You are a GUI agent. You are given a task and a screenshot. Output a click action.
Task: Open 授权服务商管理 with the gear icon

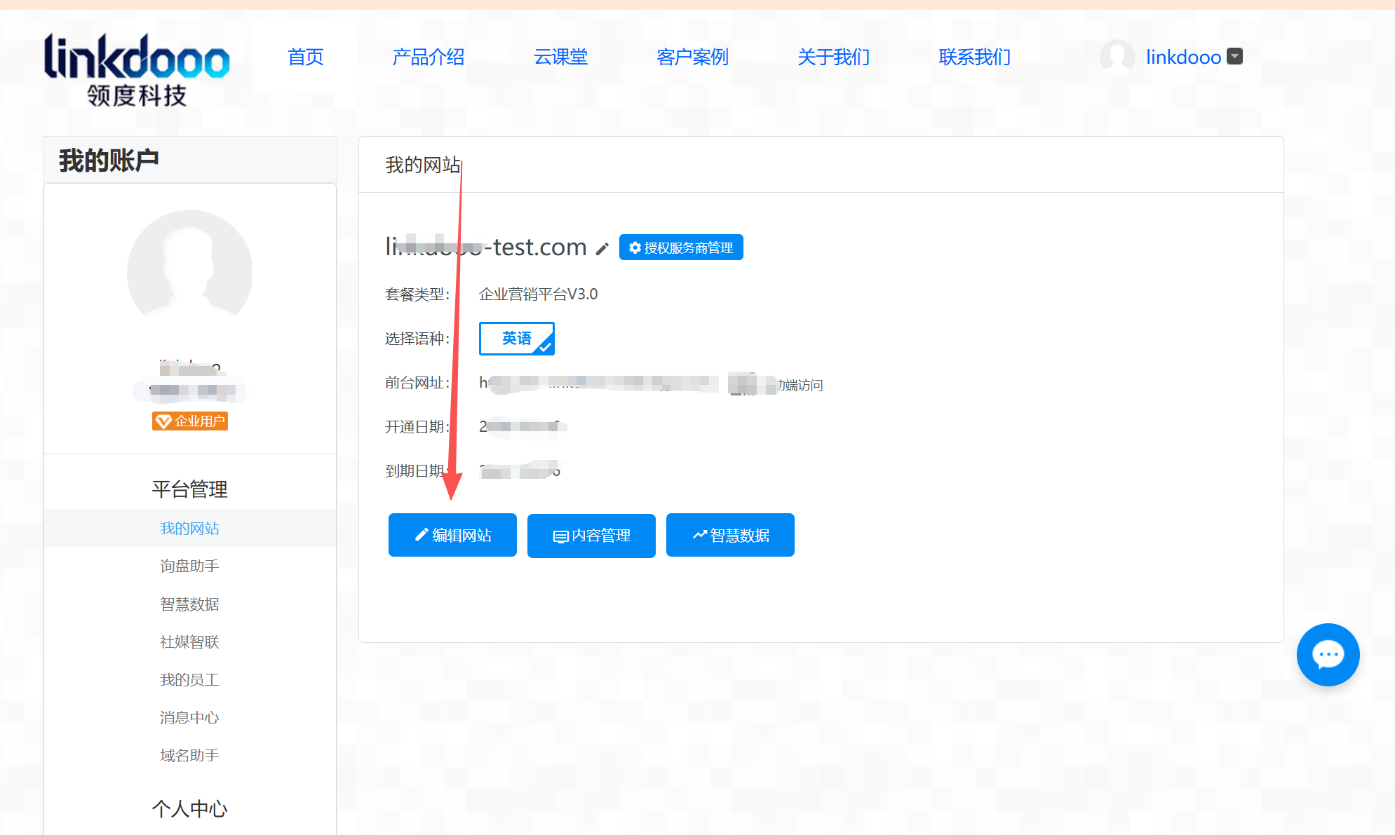coord(681,247)
